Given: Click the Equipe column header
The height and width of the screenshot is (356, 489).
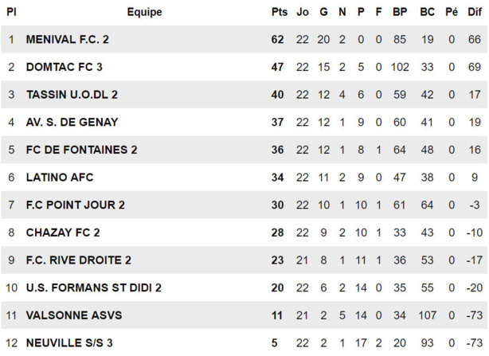Looking at the screenshot, I should click(144, 12).
